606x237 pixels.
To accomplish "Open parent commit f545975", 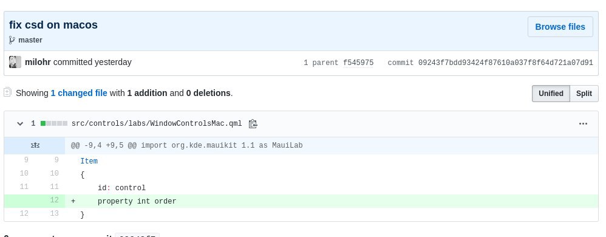I will coord(358,63).
